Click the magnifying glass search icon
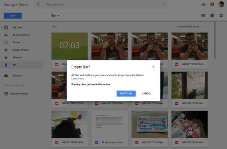The height and width of the screenshot is (149, 227). [x=38, y=4]
